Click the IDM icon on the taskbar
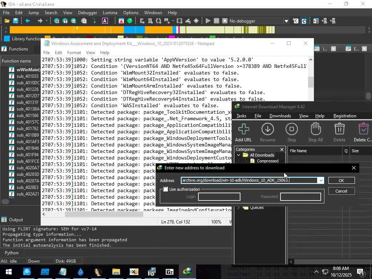The image size is (372, 279). (187, 272)
